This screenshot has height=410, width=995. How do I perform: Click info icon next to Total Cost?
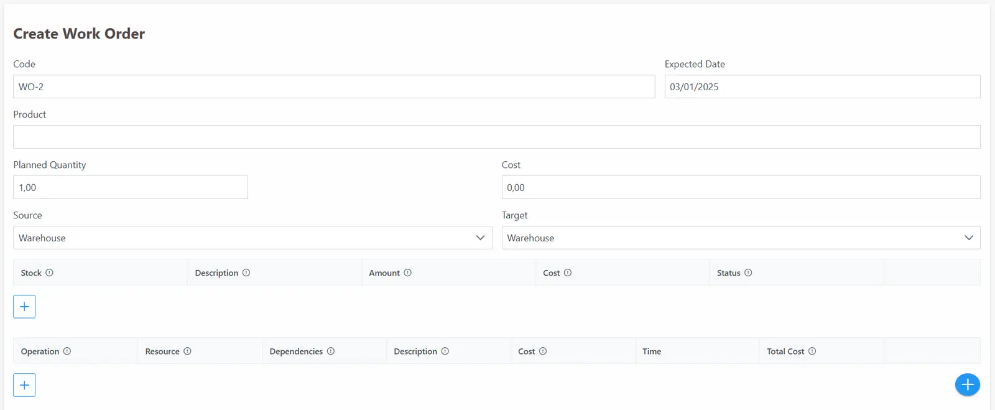[x=812, y=351]
